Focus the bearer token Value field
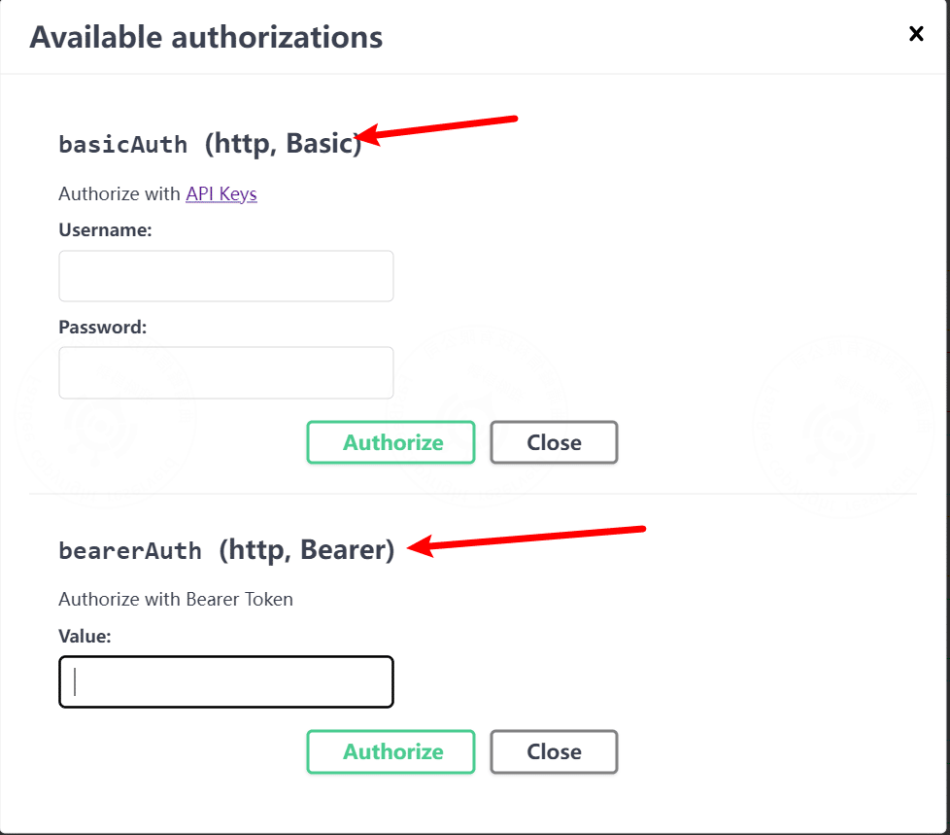The image size is (950, 835). 226,681
